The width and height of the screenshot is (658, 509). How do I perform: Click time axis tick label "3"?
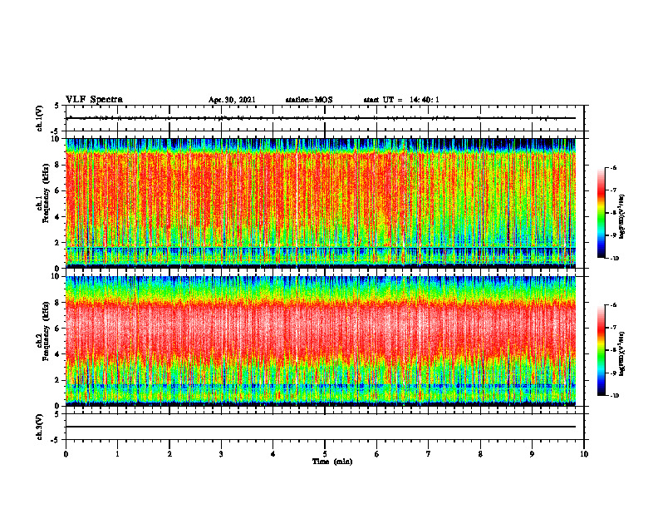click(222, 454)
